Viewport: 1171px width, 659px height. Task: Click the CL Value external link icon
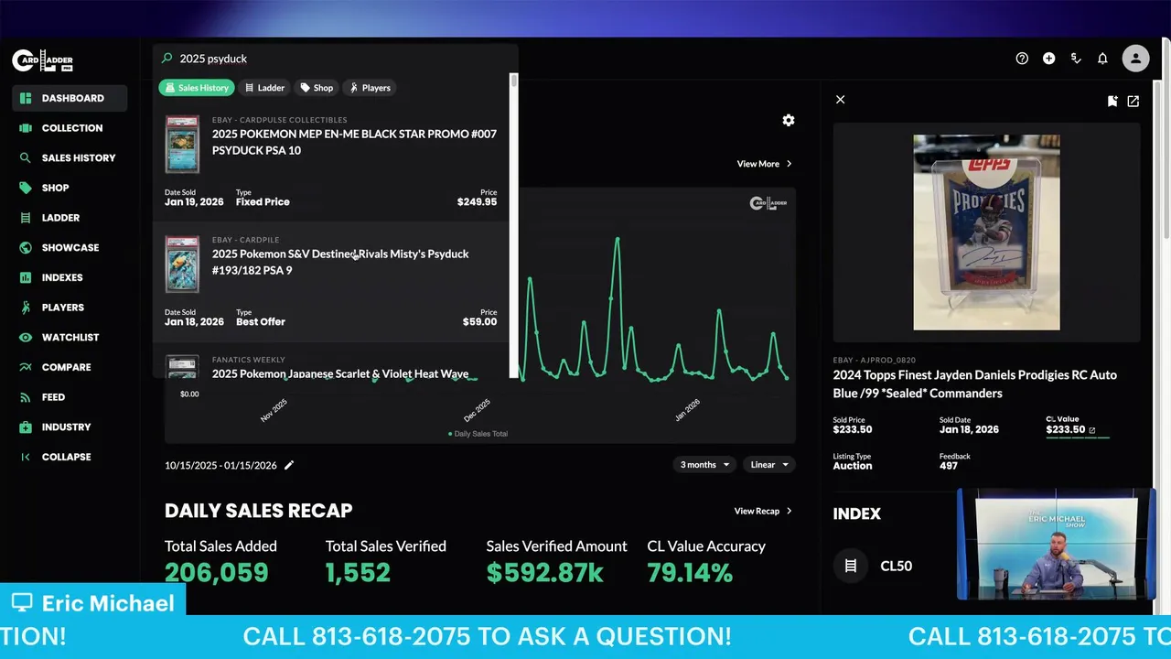pyautogui.click(x=1091, y=430)
